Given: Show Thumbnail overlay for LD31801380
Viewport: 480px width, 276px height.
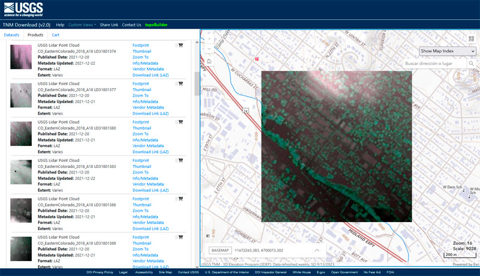Looking at the screenshot, I should (142, 128).
